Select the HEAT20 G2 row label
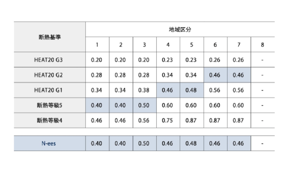 [50, 75]
